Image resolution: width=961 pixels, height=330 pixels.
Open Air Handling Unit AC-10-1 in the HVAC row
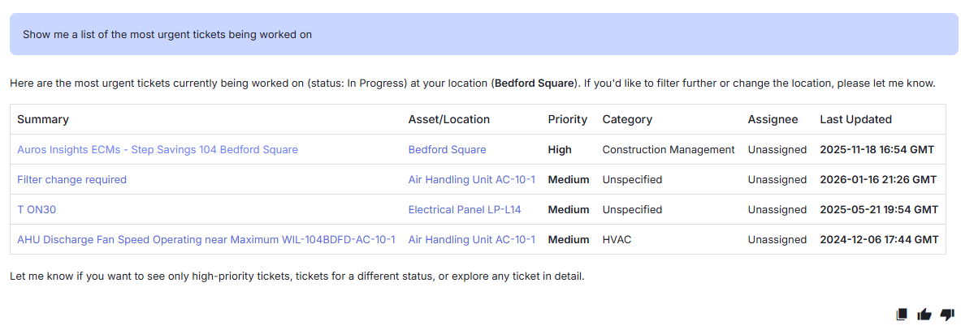pos(472,239)
